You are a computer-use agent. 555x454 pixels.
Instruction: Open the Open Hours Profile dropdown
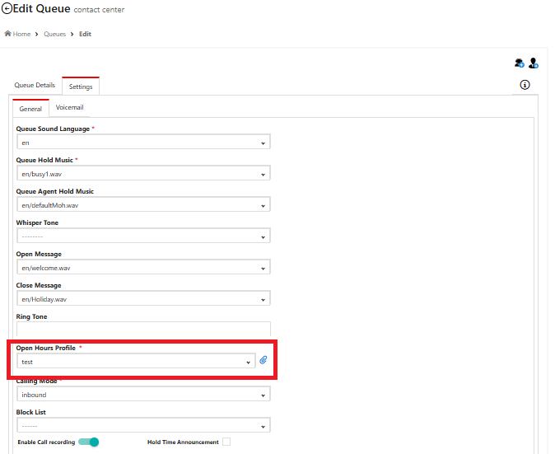136,361
